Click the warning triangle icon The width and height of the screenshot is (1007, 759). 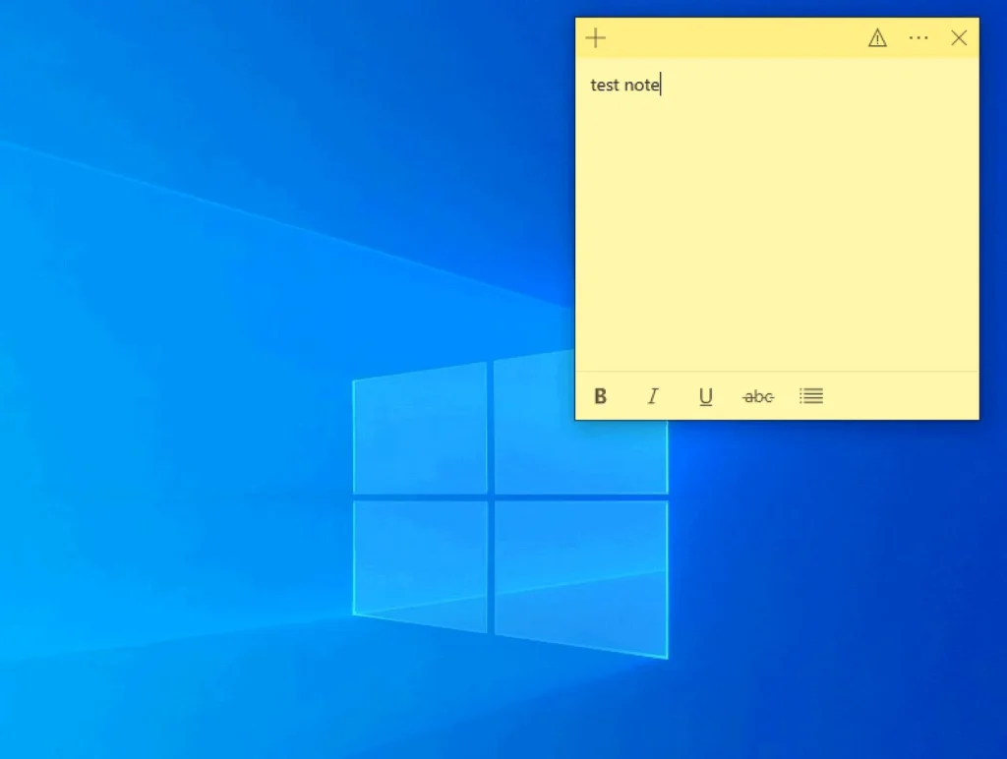pyautogui.click(x=877, y=38)
